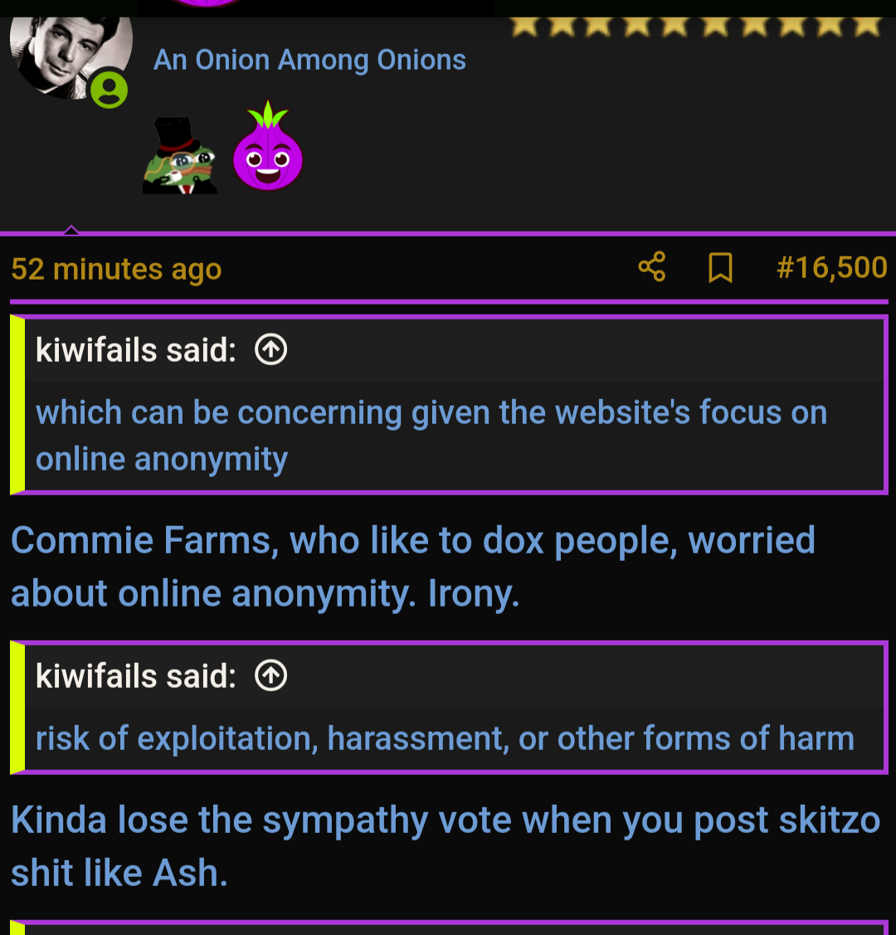Open post number #16,500 permalink
This screenshot has height=935, width=896.
[831, 267]
